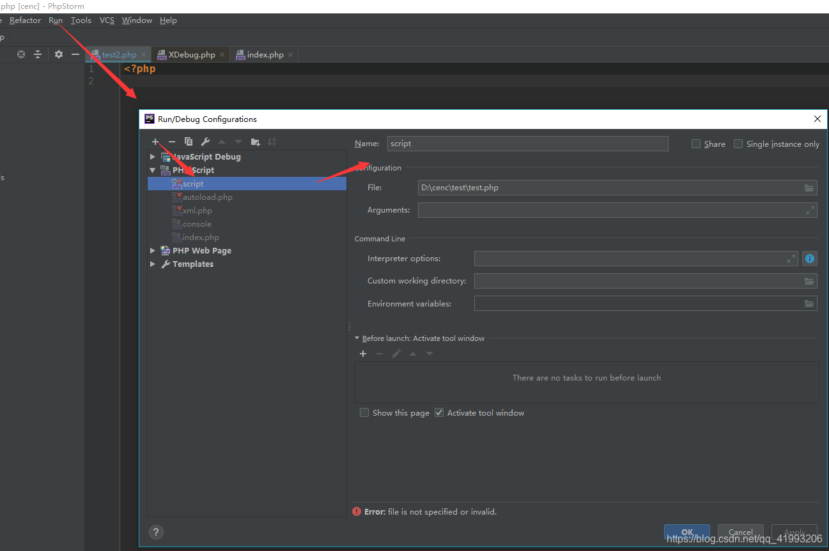Open the VCS menu

click(107, 20)
